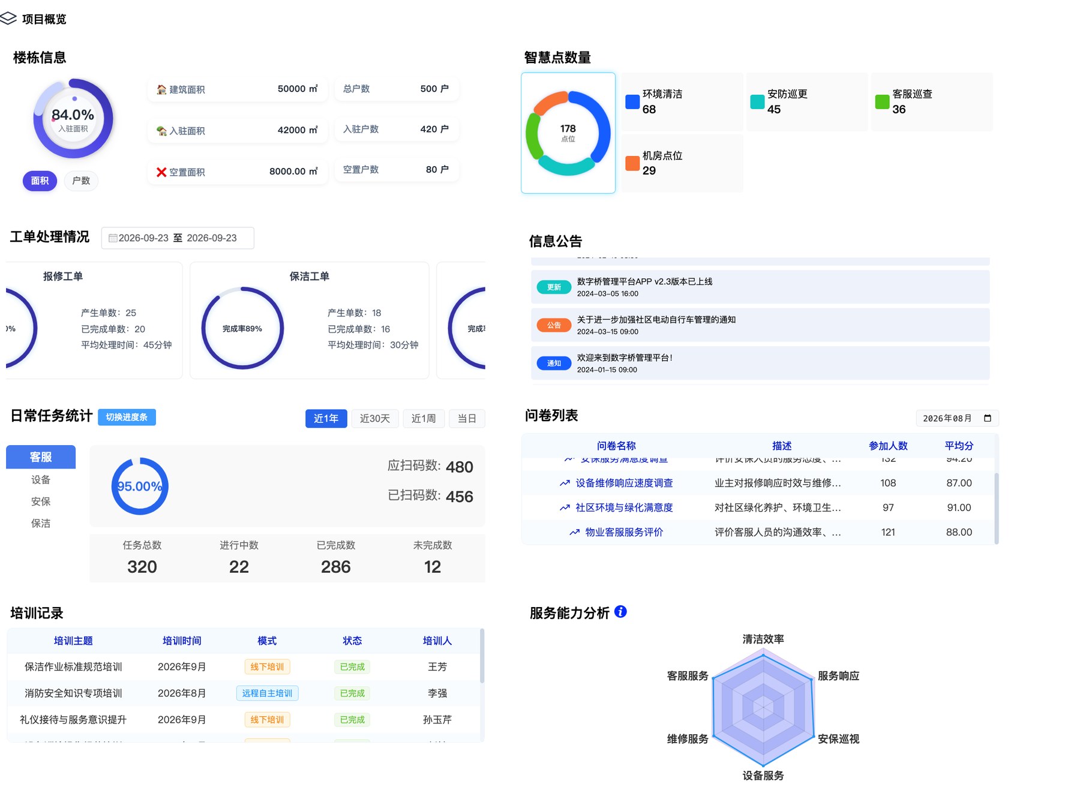This screenshot has width=1080, height=802.
Task: Click the blue 环境清洁 legend swatch
Action: (632, 101)
